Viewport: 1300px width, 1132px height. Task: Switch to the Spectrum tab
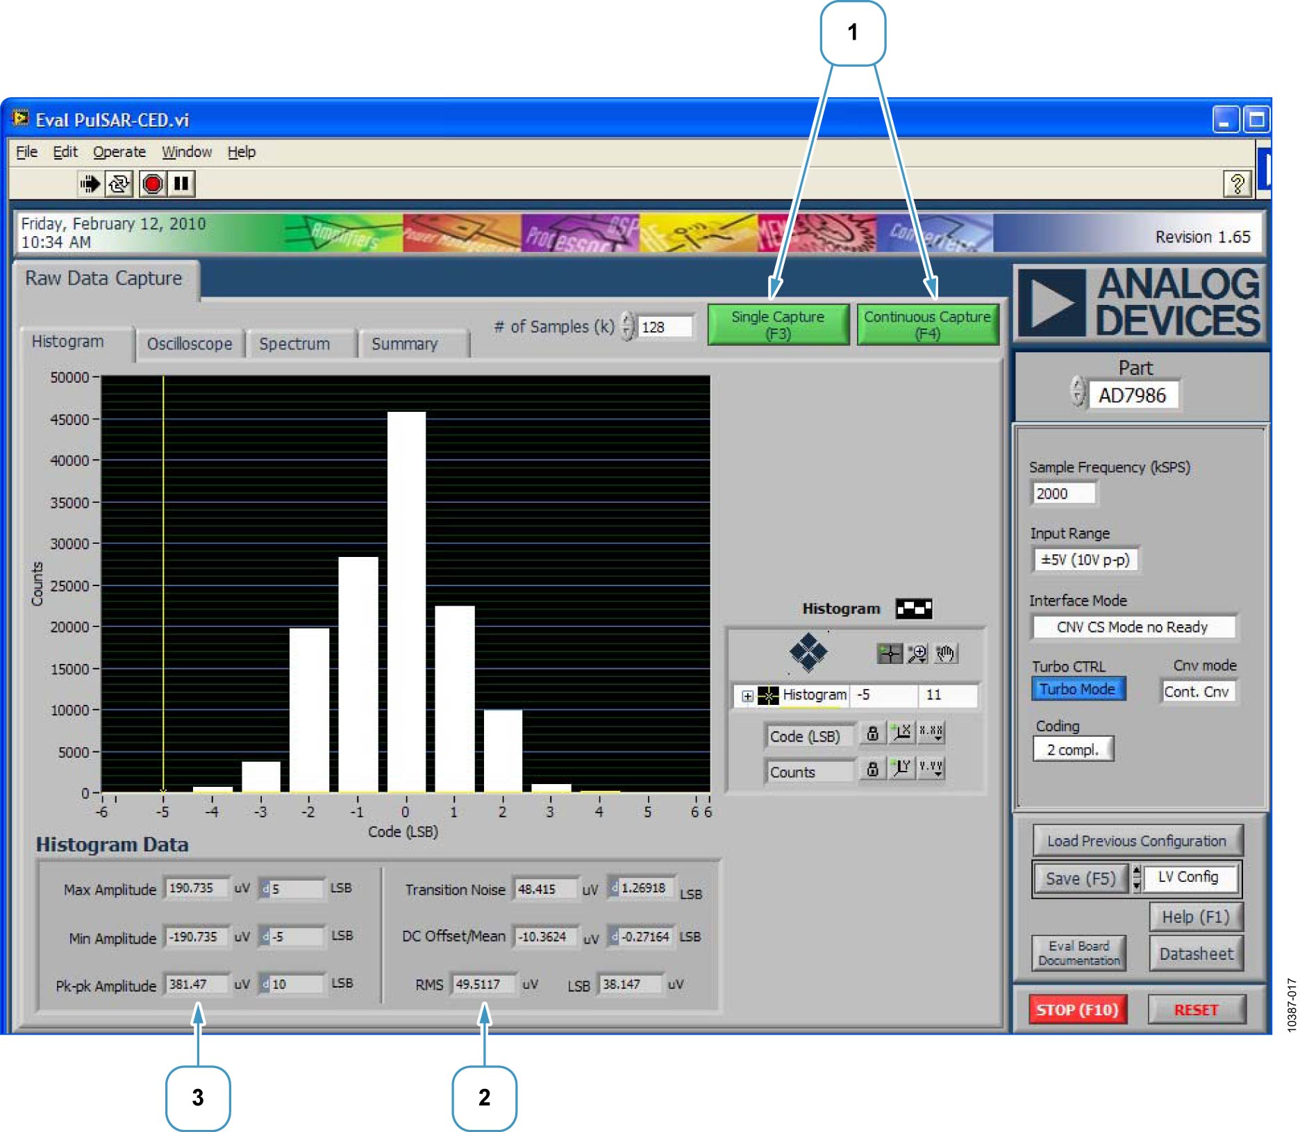point(294,344)
